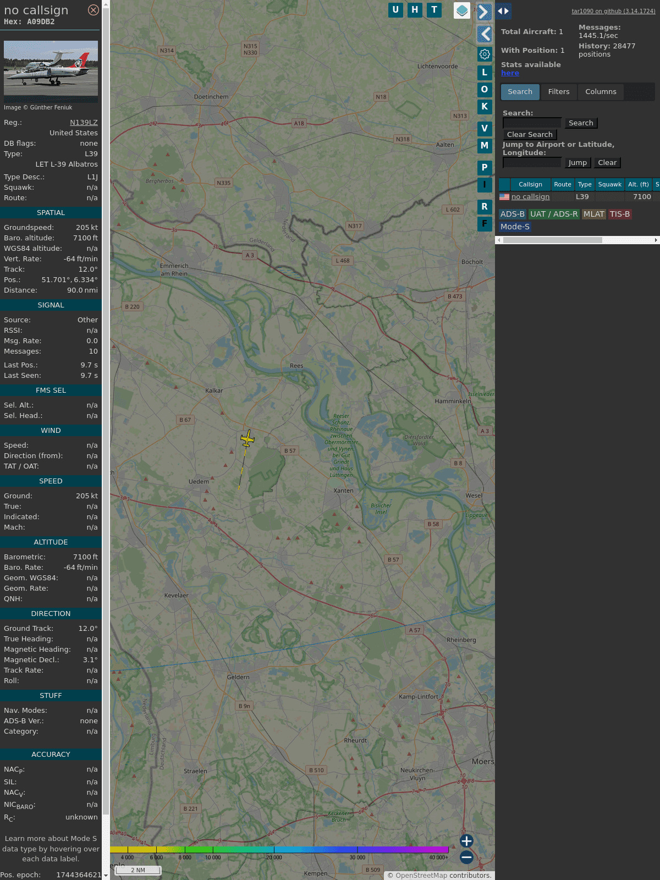Toggle the Mode-S source filter
The height and width of the screenshot is (880, 660).
[515, 227]
